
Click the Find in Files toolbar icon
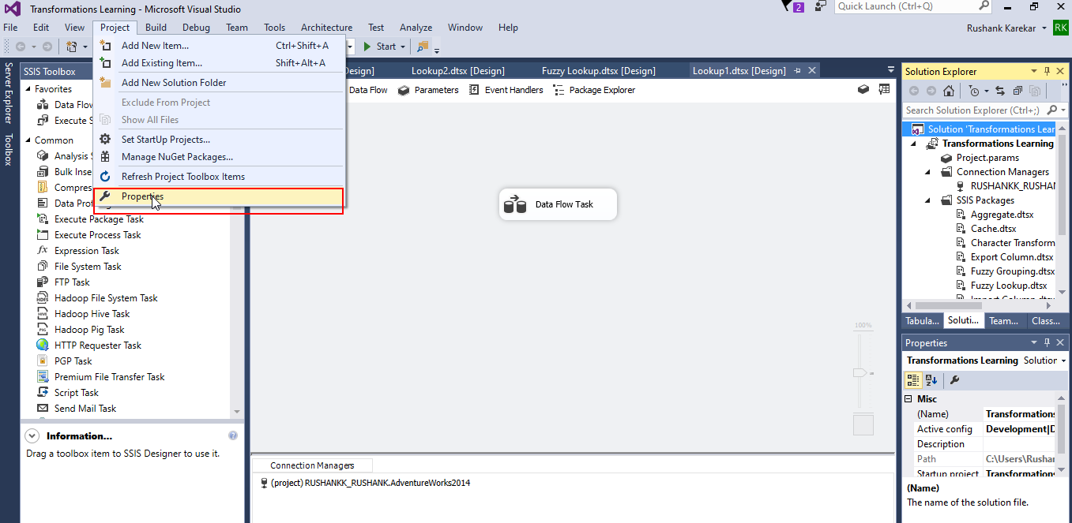tap(423, 47)
